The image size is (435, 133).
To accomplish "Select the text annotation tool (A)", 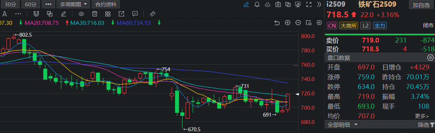I will [5, 14].
